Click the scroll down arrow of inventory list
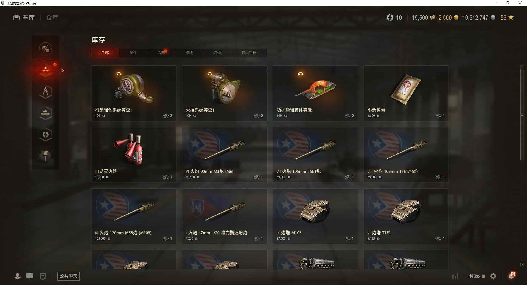The height and width of the screenshot is (285, 527). click(522, 264)
